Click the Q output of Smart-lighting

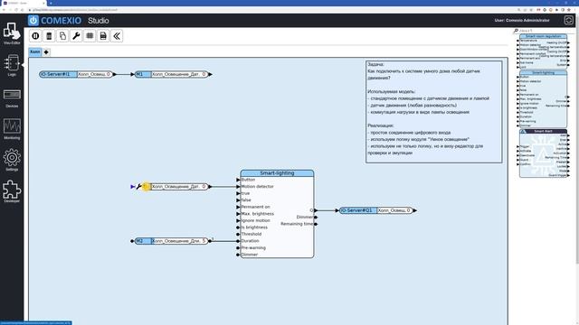pos(314,210)
